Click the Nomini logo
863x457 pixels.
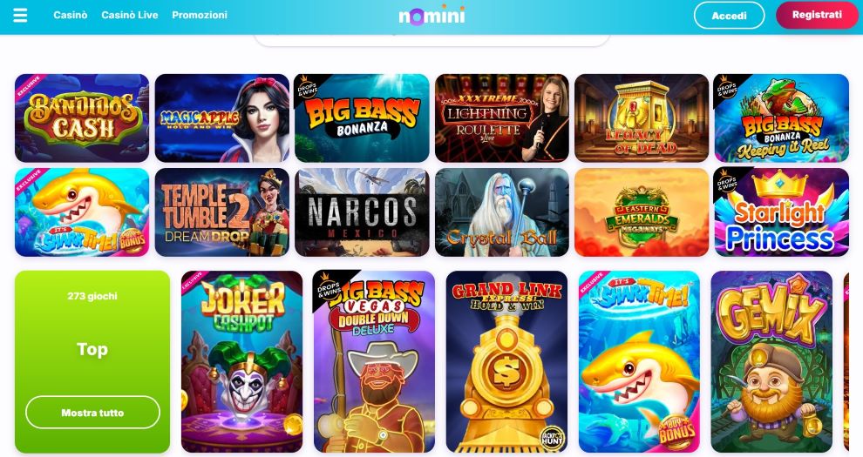(x=431, y=15)
